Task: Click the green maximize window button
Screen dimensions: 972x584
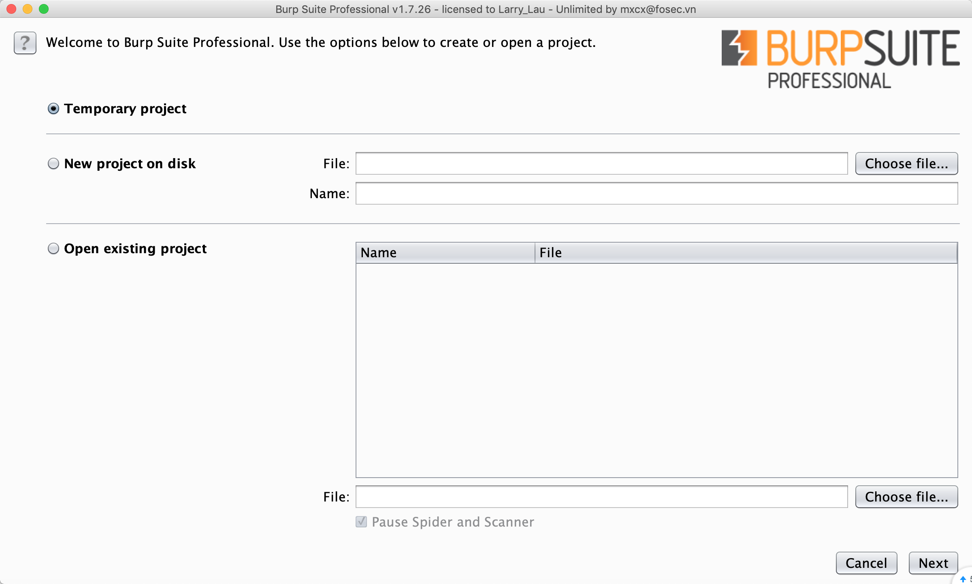Action: coord(44,9)
